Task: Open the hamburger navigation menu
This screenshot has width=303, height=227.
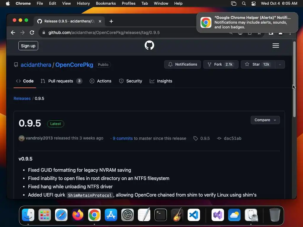Action: (x=275, y=46)
